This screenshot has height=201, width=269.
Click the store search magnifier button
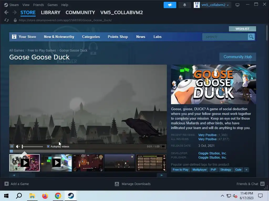(x=251, y=37)
